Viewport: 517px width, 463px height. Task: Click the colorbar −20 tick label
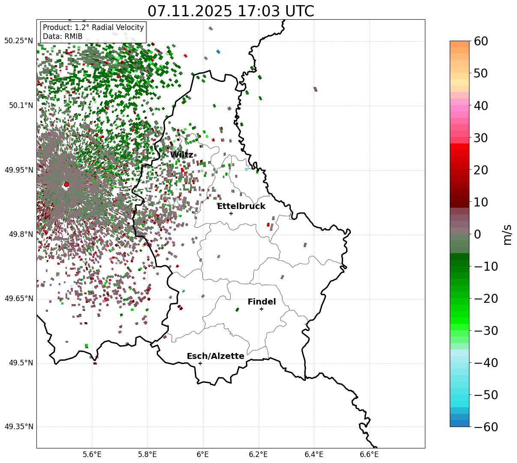point(486,298)
